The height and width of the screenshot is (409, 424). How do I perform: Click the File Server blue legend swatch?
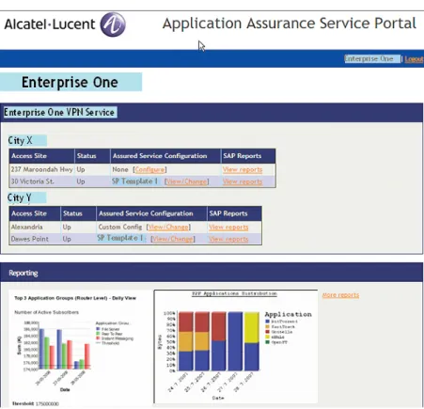(x=98, y=329)
